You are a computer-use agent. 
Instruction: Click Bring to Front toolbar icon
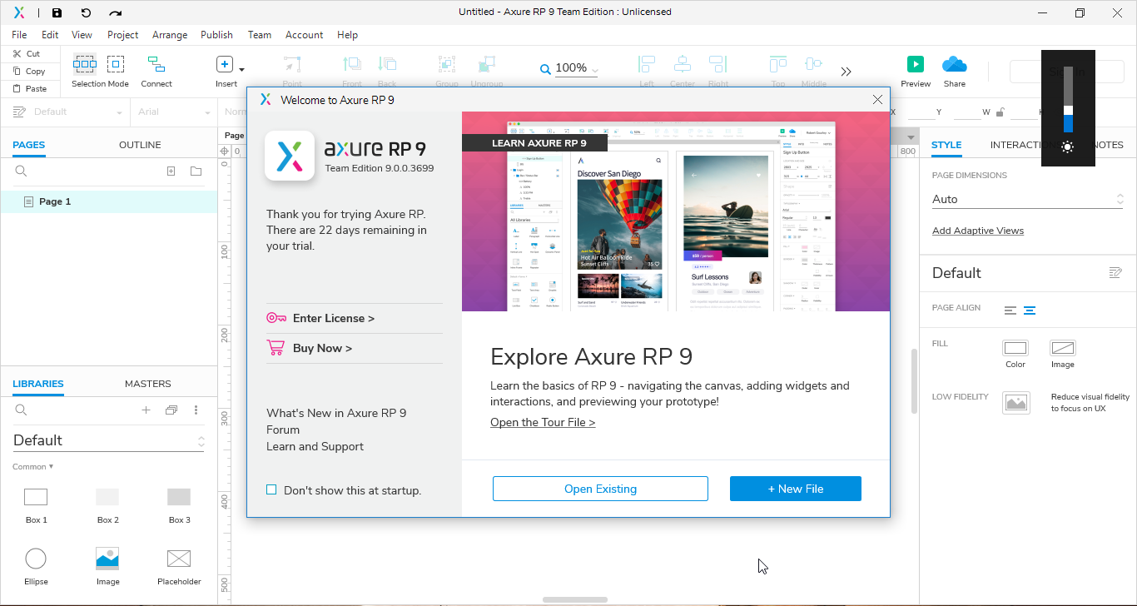(352, 64)
